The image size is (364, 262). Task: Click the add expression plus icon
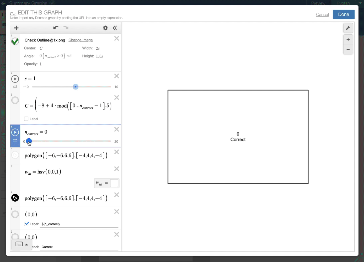tap(16, 28)
